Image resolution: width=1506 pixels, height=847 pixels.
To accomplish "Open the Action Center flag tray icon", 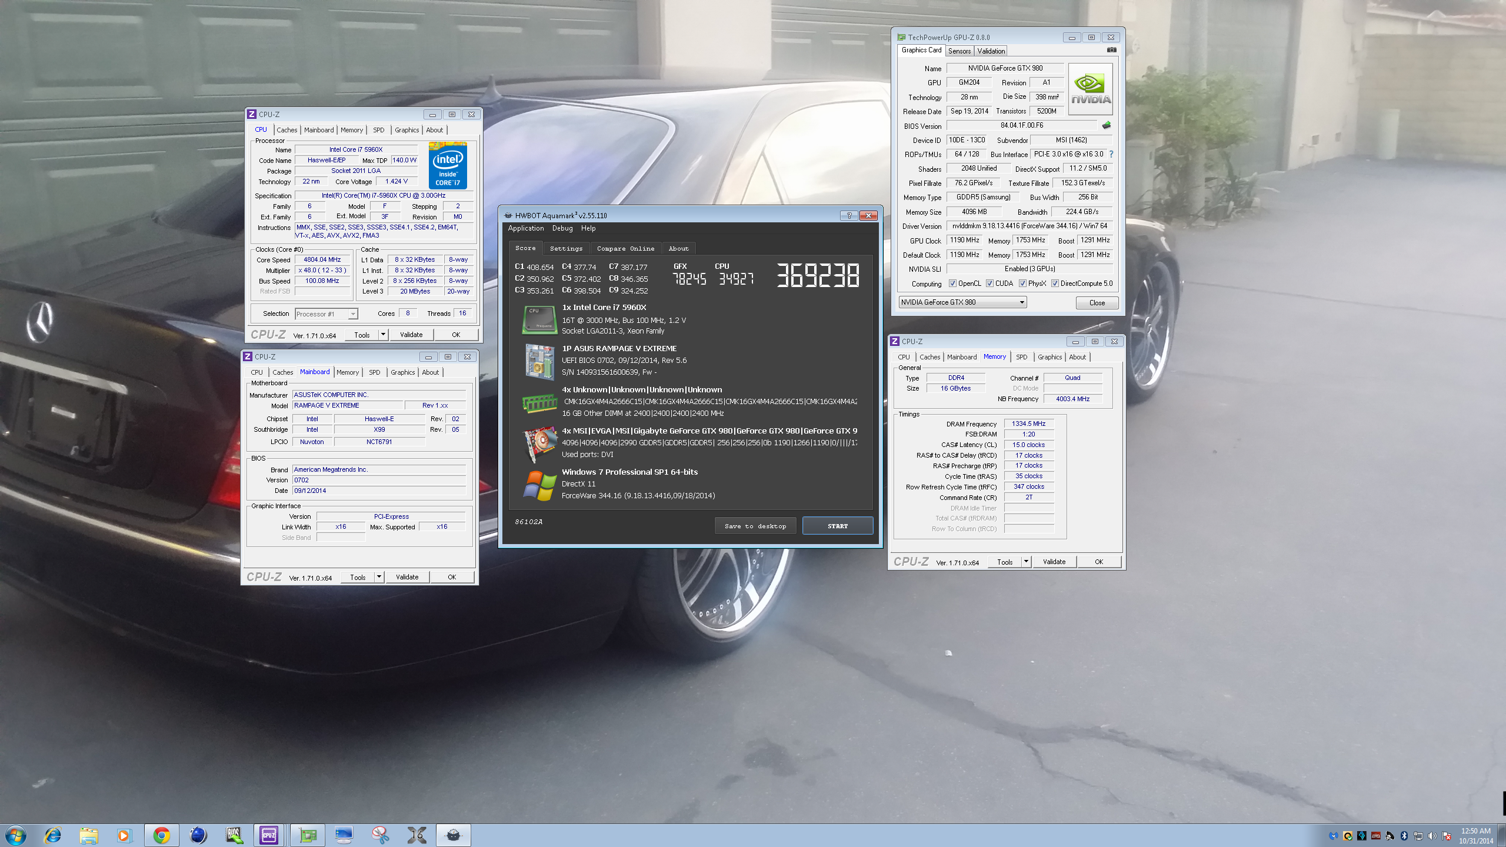I will (x=1447, y=835).
